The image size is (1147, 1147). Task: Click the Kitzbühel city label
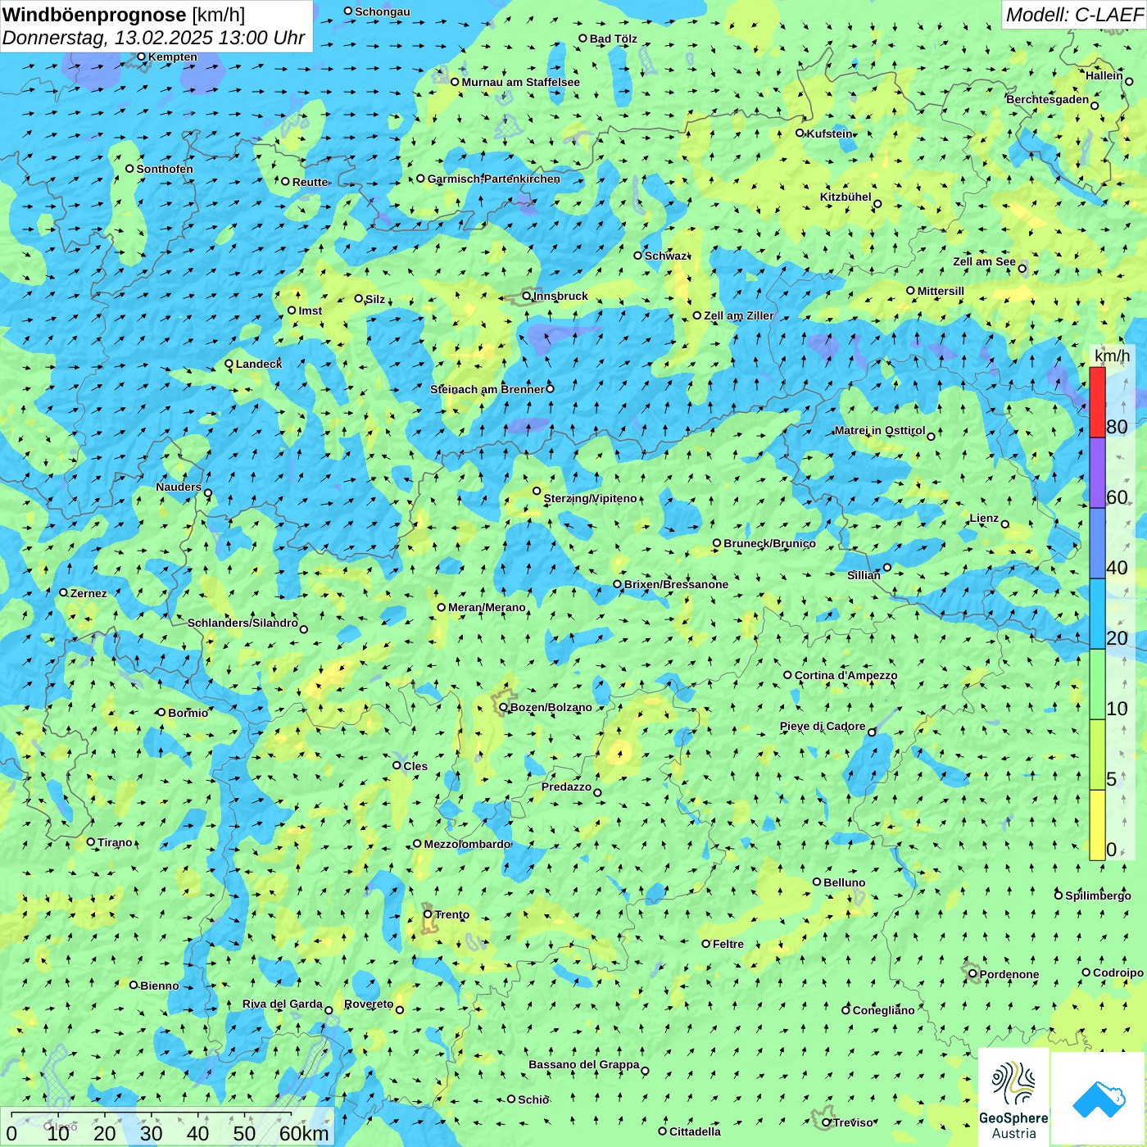tap(846, 197)
